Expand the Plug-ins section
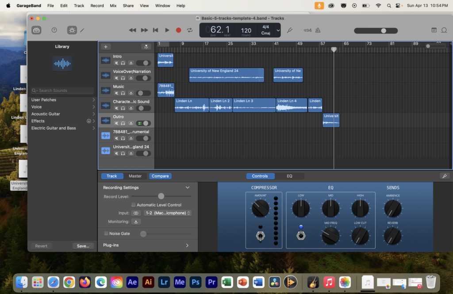Viewport: 453px width, 294px height. 187,245
